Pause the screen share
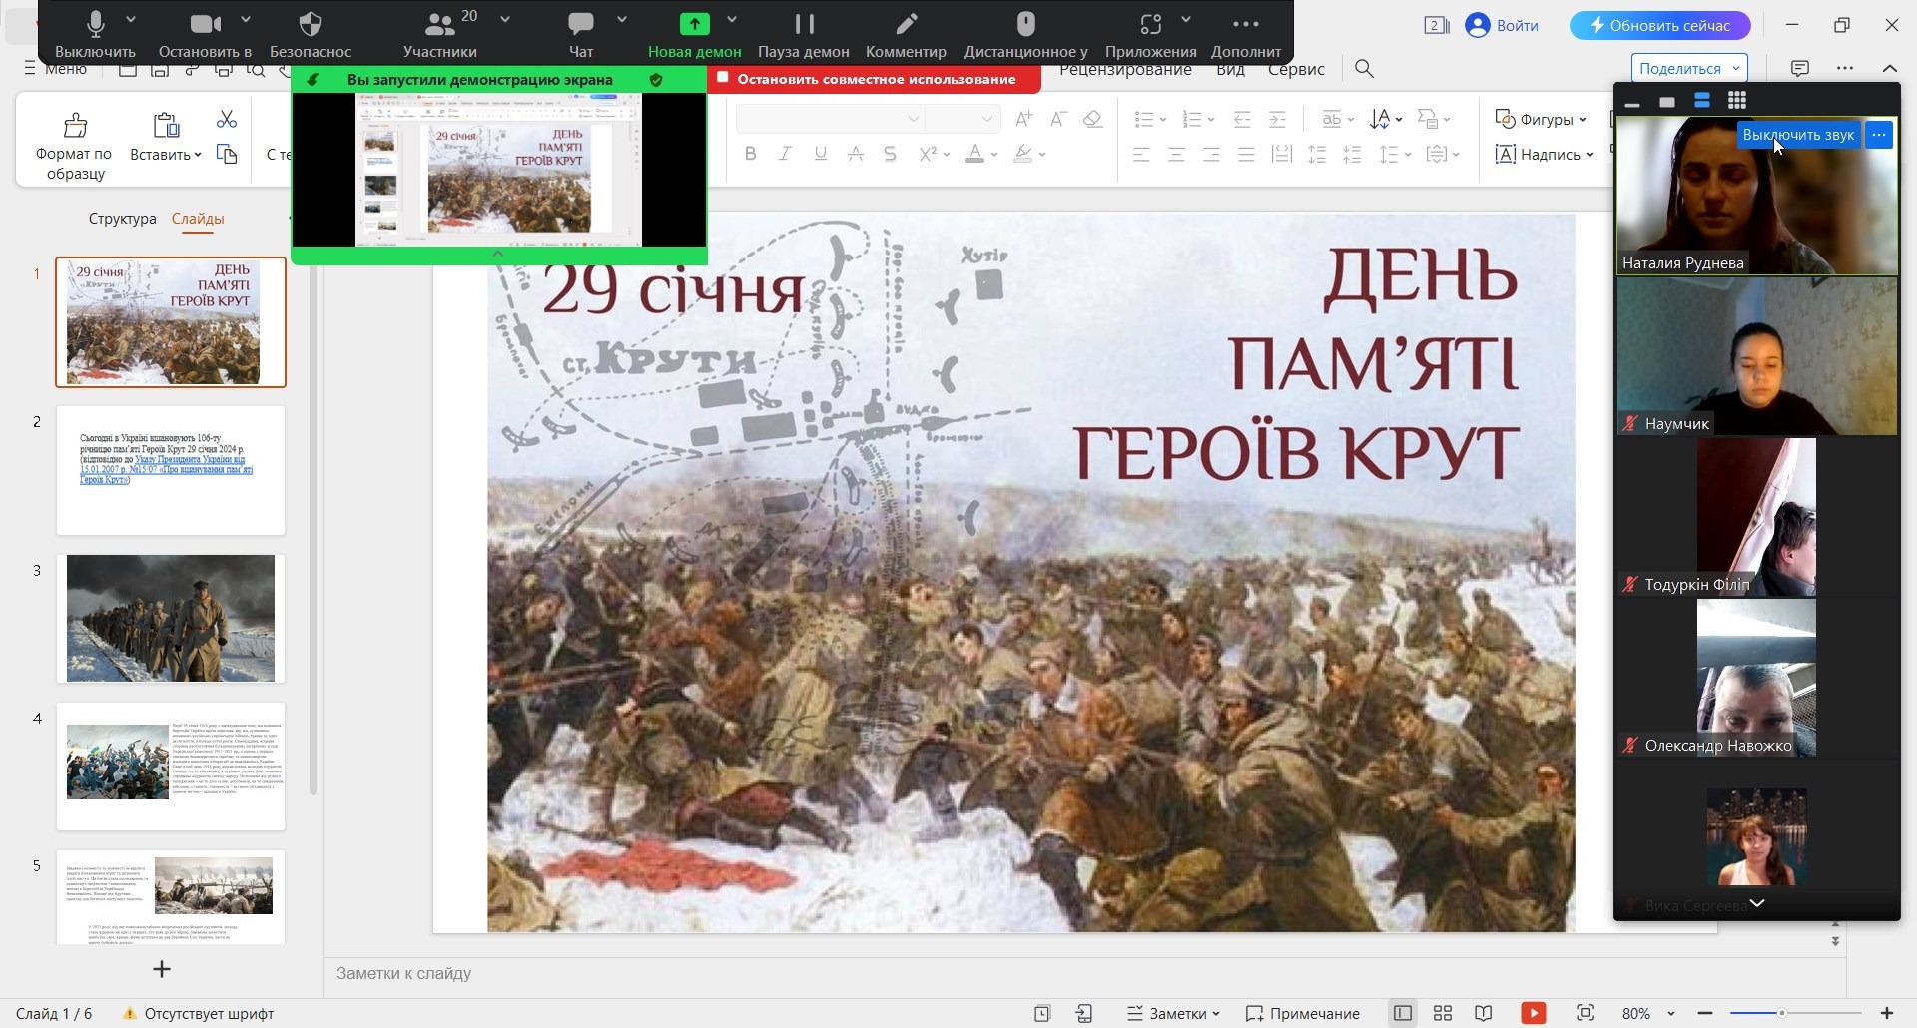Screen dimensions: 1917x1028 [803, 35]
